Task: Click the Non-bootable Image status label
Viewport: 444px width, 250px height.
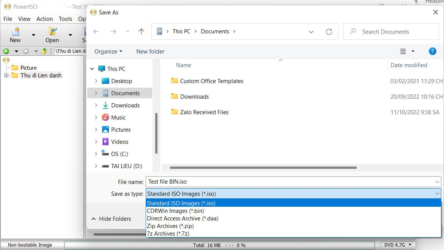Action: click(x=30, y=245)
